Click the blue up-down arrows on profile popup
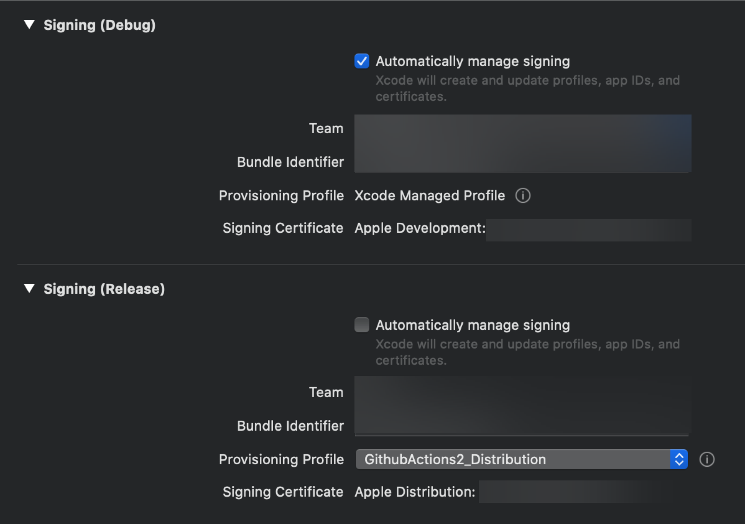The height and width of the screenshot is (524, 745). [679, 459]
